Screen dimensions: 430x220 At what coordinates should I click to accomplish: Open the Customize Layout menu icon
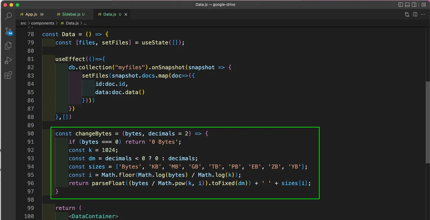tap(423, 5)
